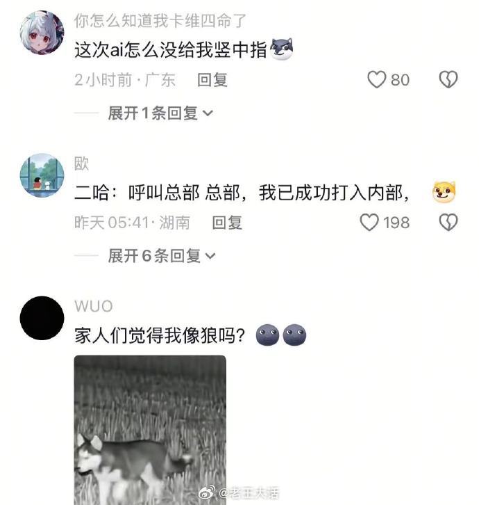Dislike the middle-finger AI comment
Screen dimensions: 479x505
(448, 79)
